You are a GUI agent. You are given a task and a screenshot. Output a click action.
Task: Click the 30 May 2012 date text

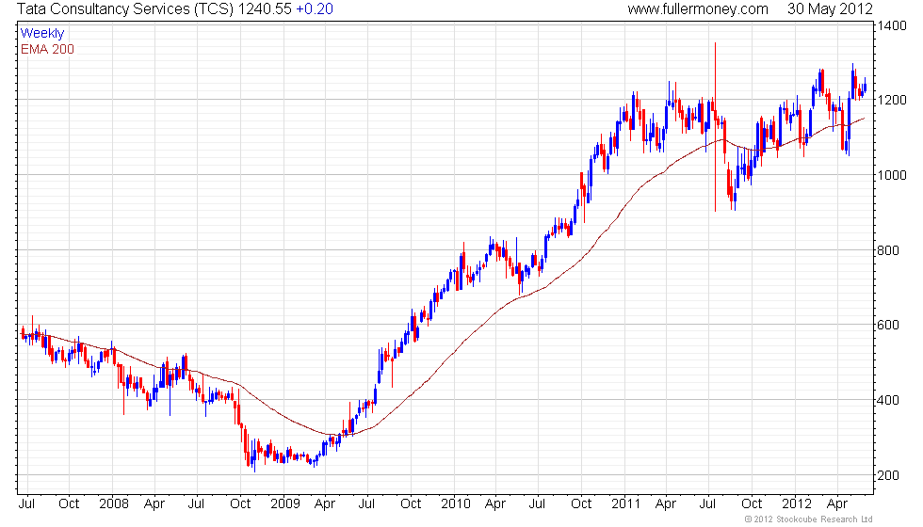point(830,9)
